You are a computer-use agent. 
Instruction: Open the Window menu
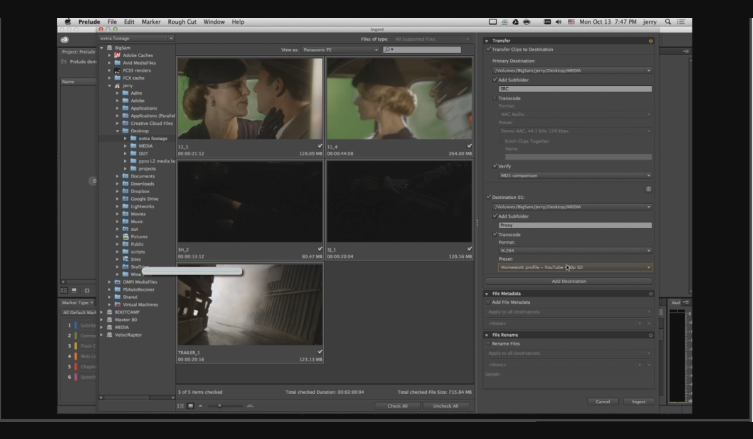pos(214,22)
